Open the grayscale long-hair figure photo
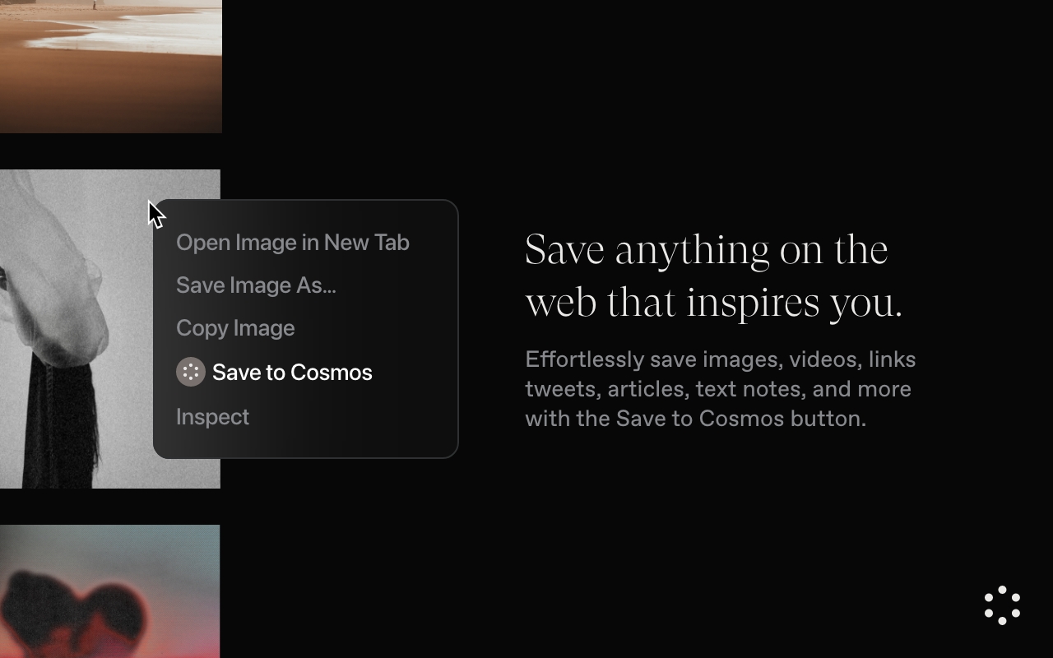1053x658 pixels. click(110, 329)
